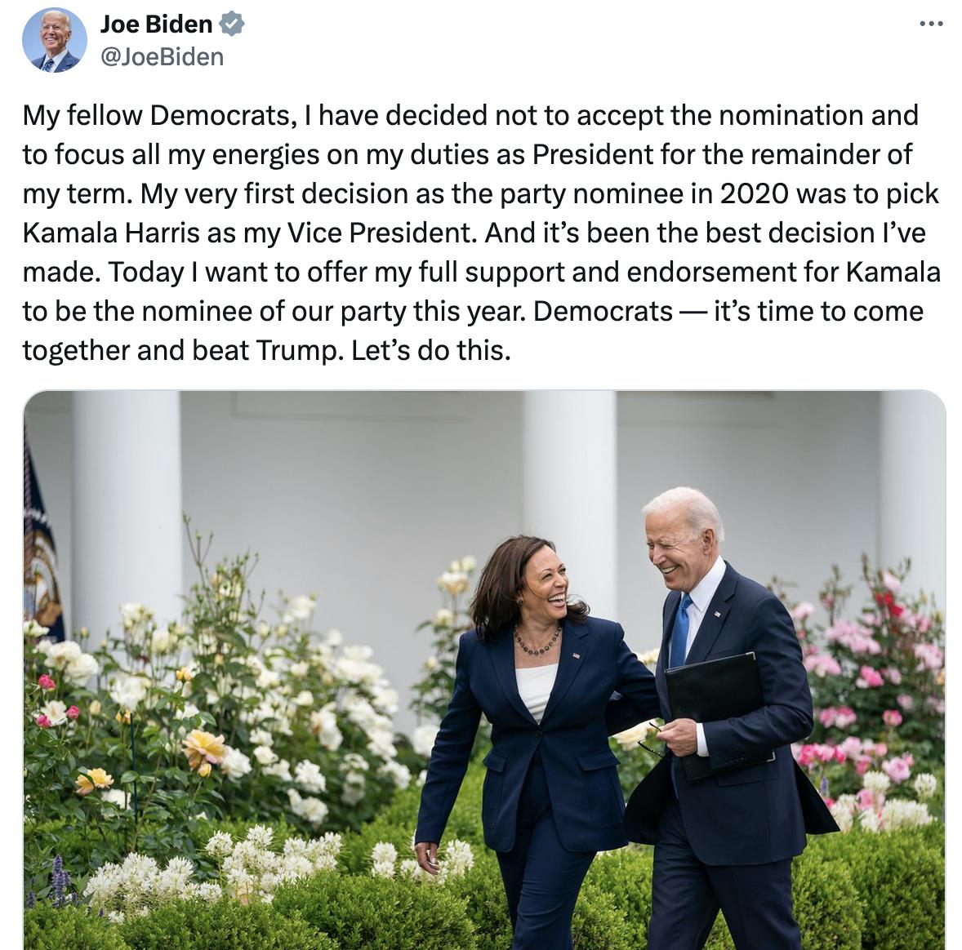Click the phrase 'Let's do this.' in the tweet
The height and width of the screenshot is (950, 962).
coord(430,351)
